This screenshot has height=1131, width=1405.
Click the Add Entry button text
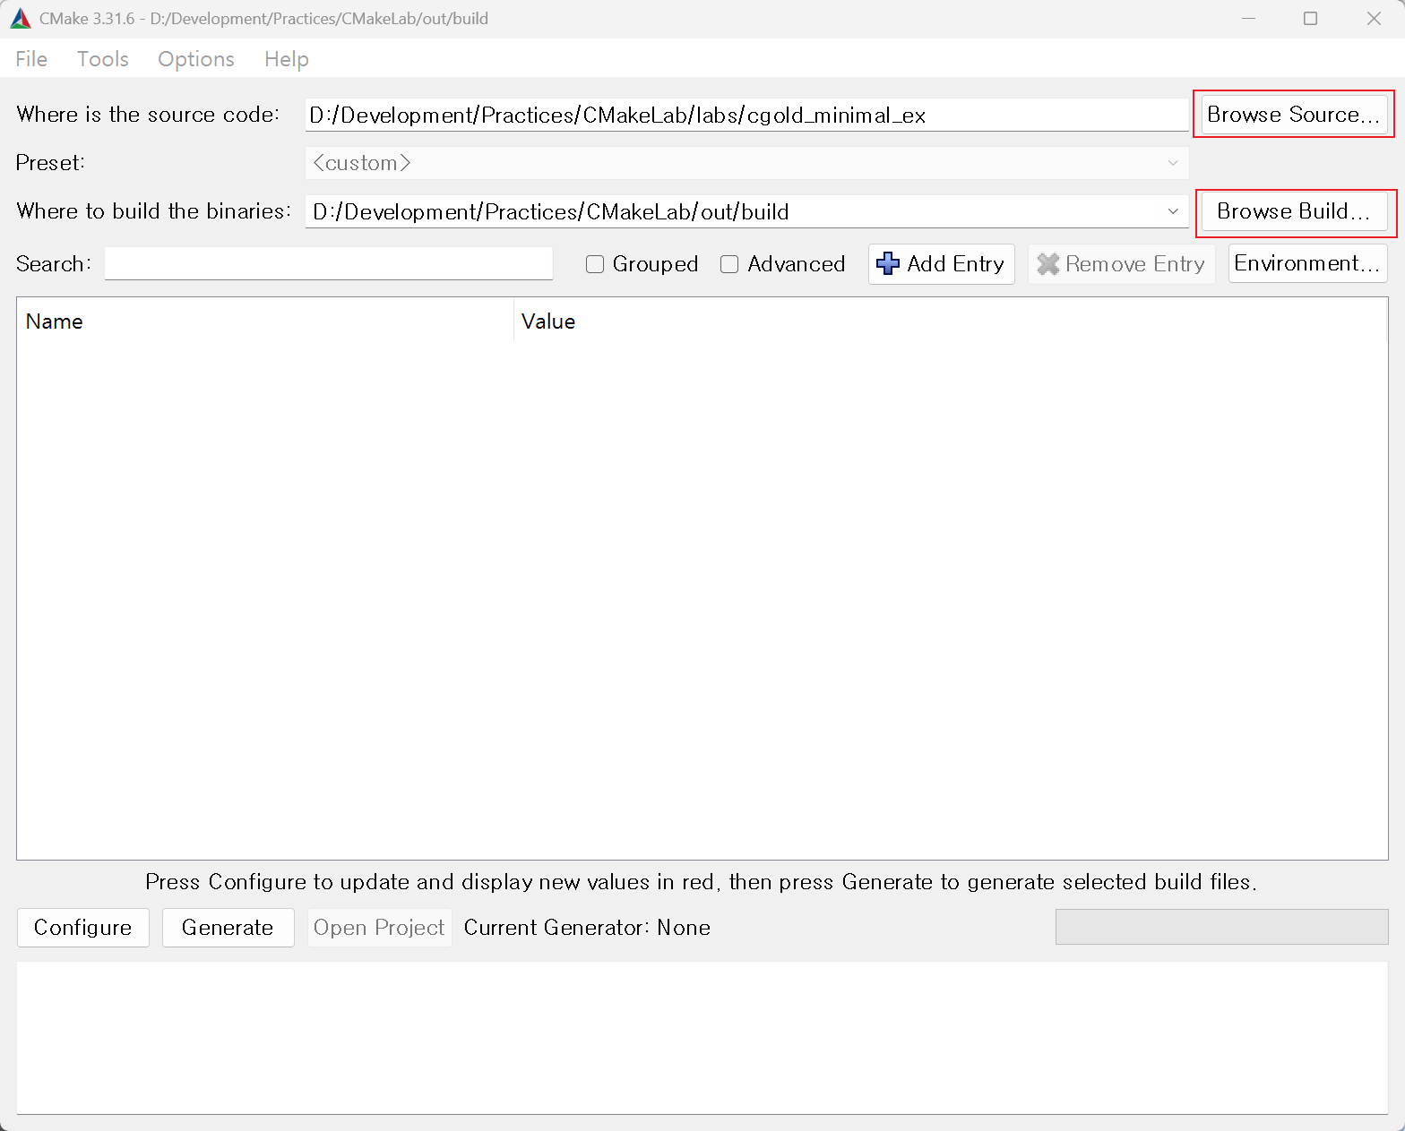tap(955, 264)
